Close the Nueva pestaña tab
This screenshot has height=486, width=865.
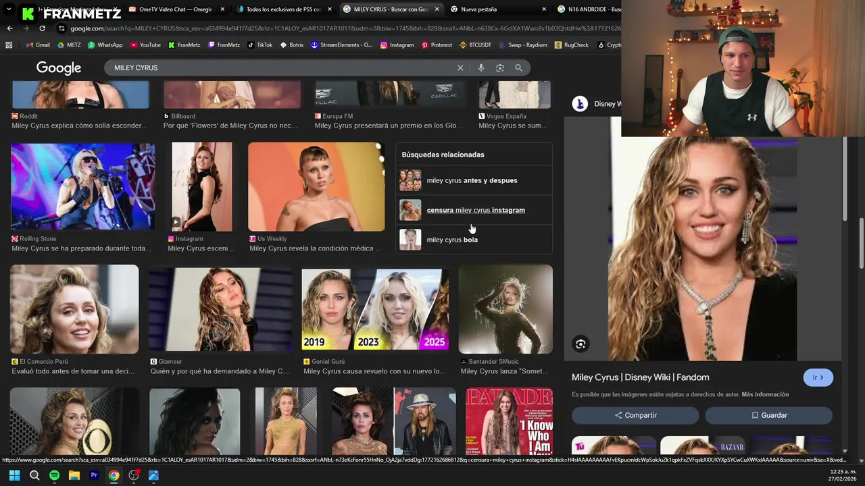click(x=544, y=9)
